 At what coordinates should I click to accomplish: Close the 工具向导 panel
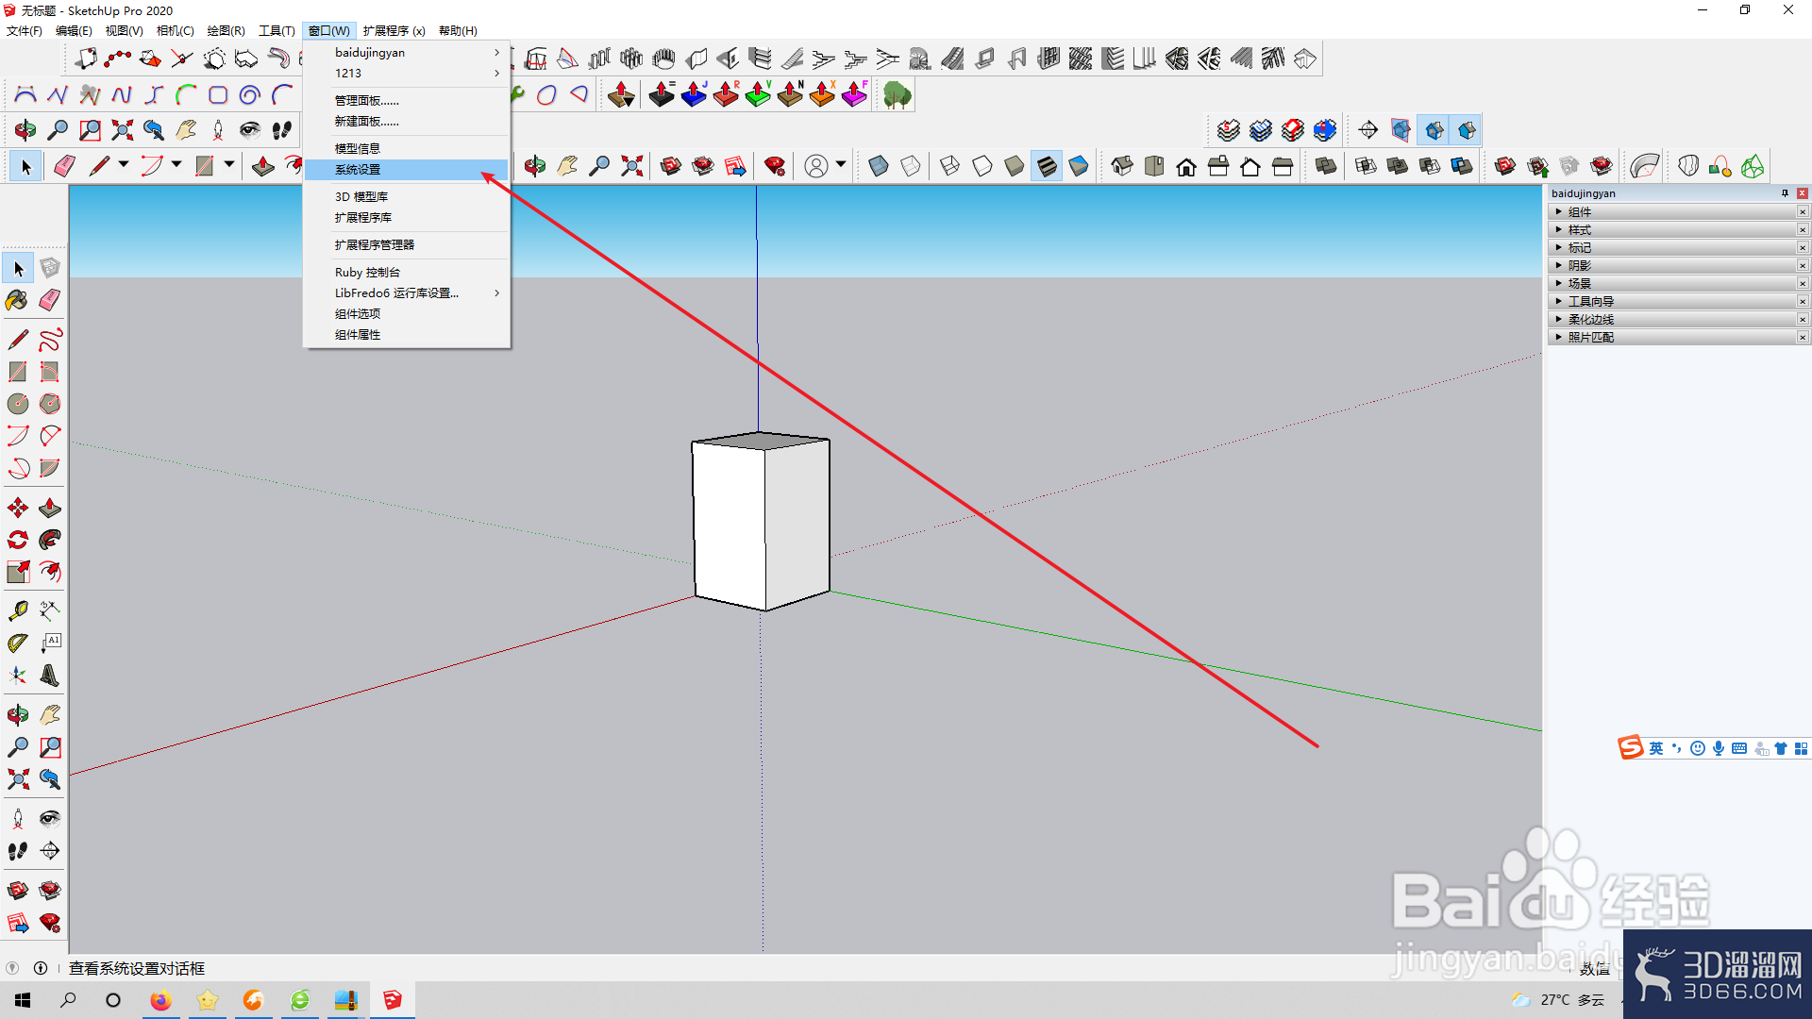pos(1803,302)
